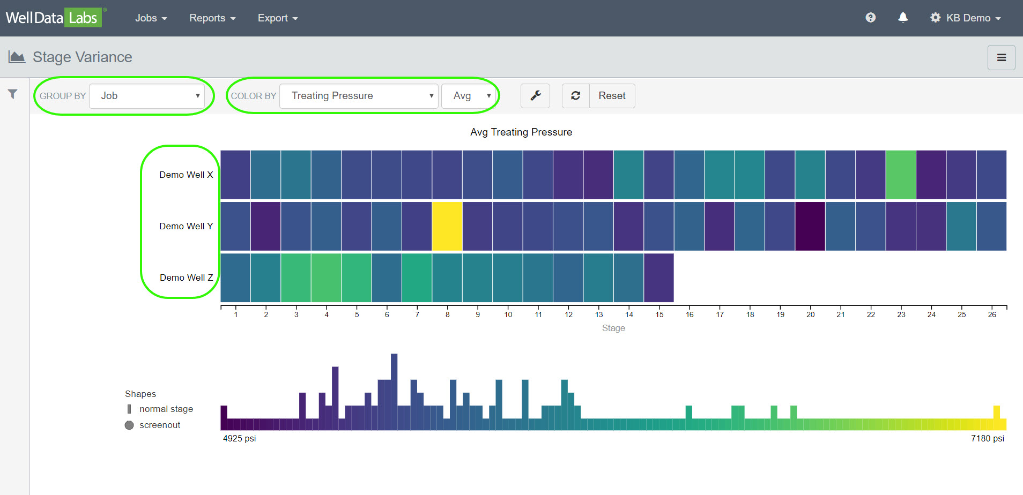The width and height of the screenshot is (1023, 495).
Task: Select the Demo Well Z row label
Action: point(186,277)
